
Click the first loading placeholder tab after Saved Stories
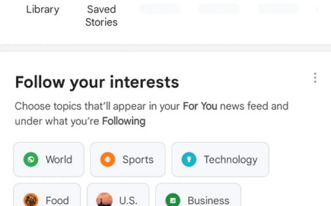(x=160, y=9)
